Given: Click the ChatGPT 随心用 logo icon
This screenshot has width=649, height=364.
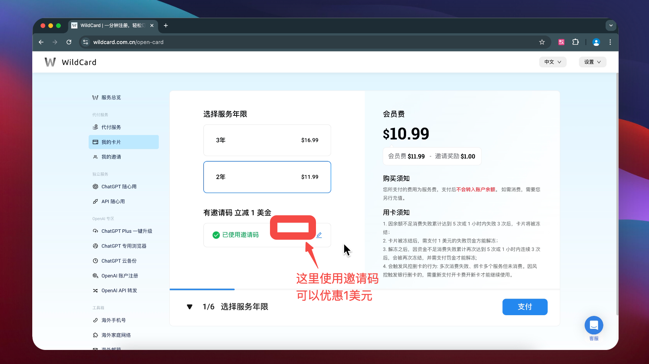Looking at the screenshot, I should (x=95, y=187).
